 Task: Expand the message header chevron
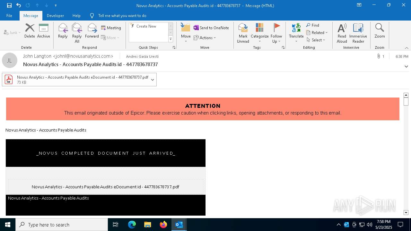point(406,66)
